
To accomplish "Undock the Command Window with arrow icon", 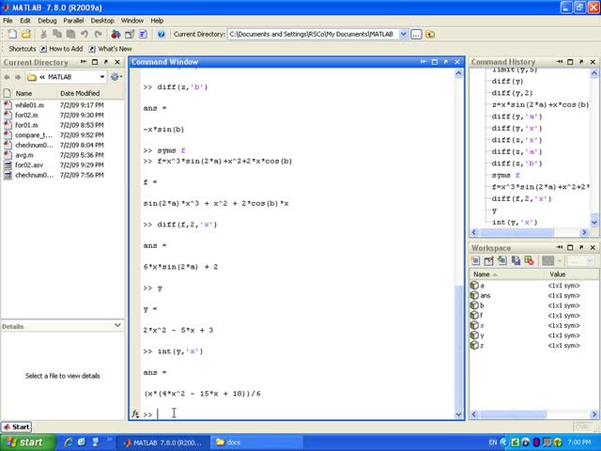I will [446, 62].
